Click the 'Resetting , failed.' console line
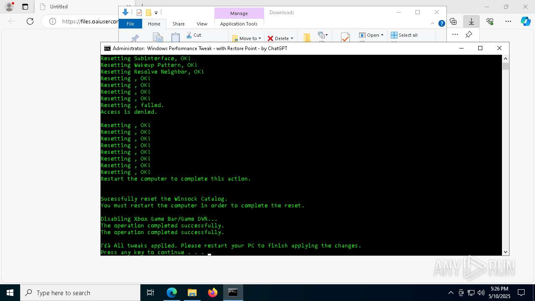Viewport: 535px width, 301px height. (x=132, y=105)
